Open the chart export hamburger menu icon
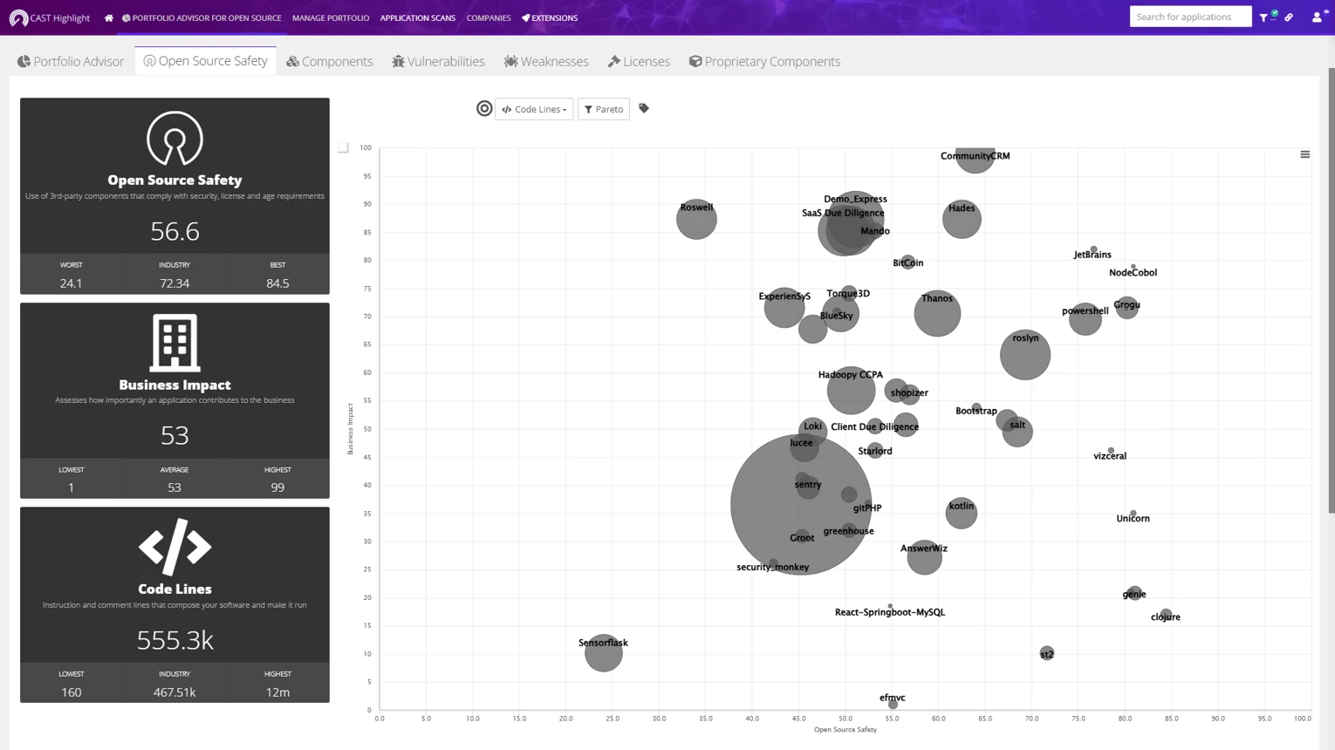1335x750 pixels. (x=1305, y=153)
